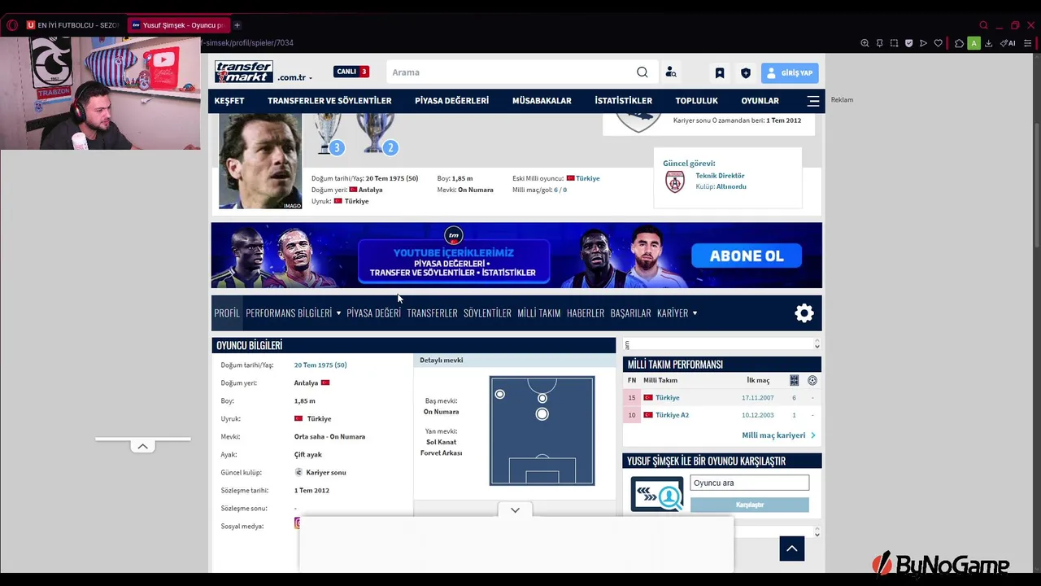Click the Transfermarkt logo
This screenshot has height=586, width=1041.
pos(243,72)
